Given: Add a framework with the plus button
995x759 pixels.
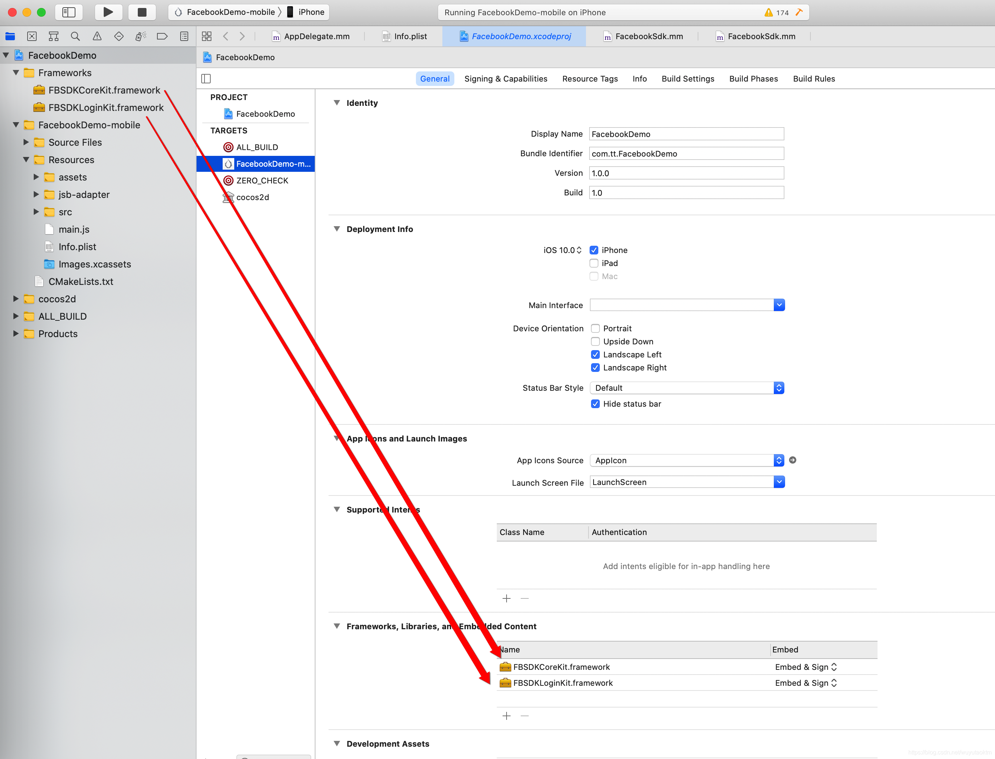Looking at the screenshot, I should coord(507,716).
